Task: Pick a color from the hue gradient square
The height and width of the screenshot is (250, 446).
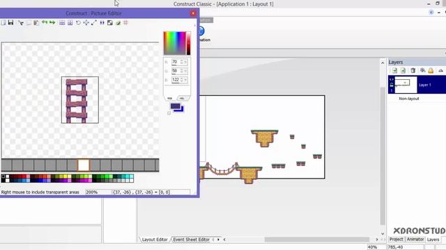Action: [175, 43]
